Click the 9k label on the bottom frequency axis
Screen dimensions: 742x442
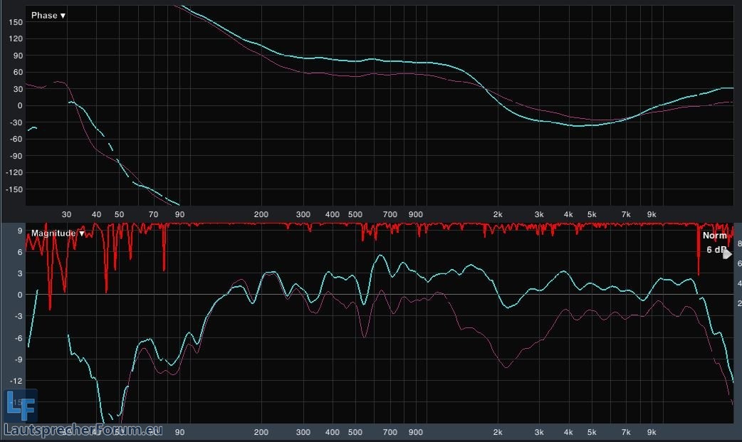pos(651,431)
